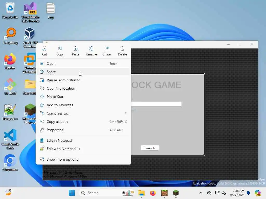
Task: Select the Git Bash desktop shortcut
Action: 10,87
